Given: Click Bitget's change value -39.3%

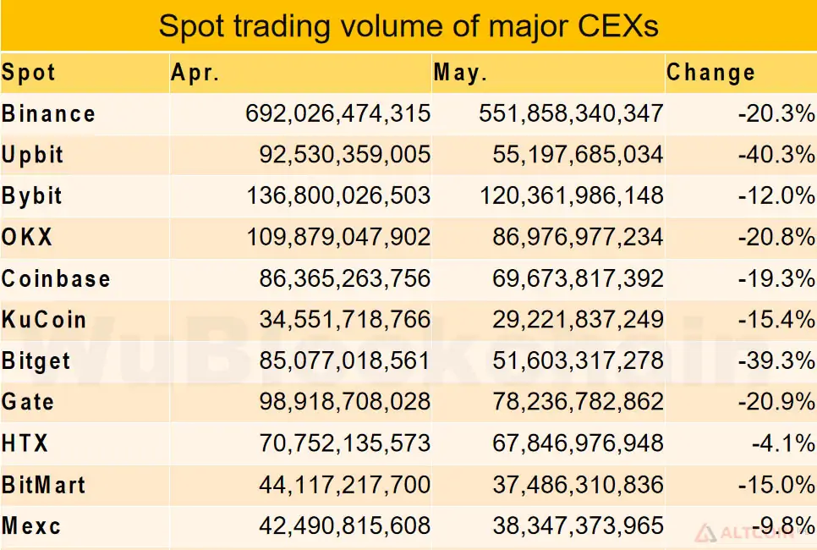Looking at the screenshot, I should (x=776, y=360).
